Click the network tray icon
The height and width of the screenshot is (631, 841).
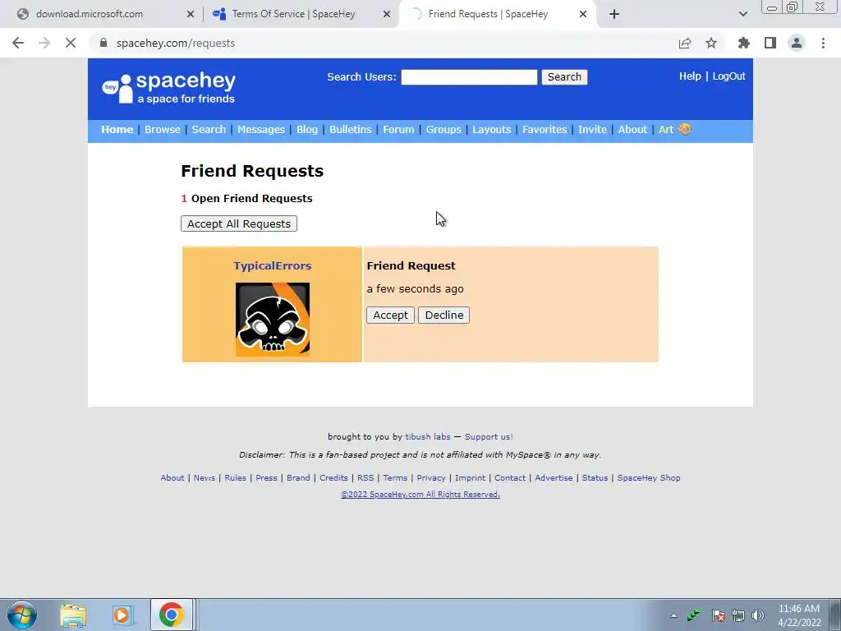point(738,615)
